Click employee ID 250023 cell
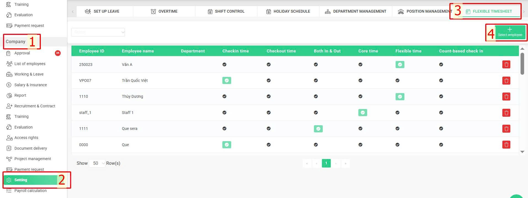The height and width of the screenshot is (198, 528). tap(86, 65)
